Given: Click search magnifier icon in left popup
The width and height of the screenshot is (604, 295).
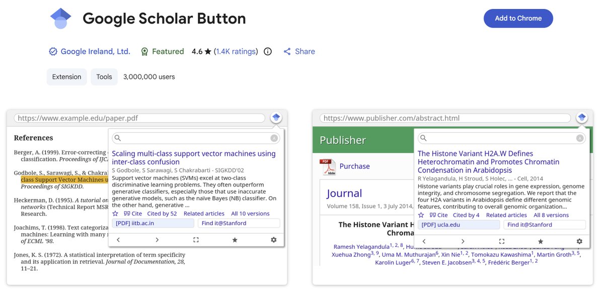Looking at the screenshot, I should pyautogui.click(x=117, y=138).
